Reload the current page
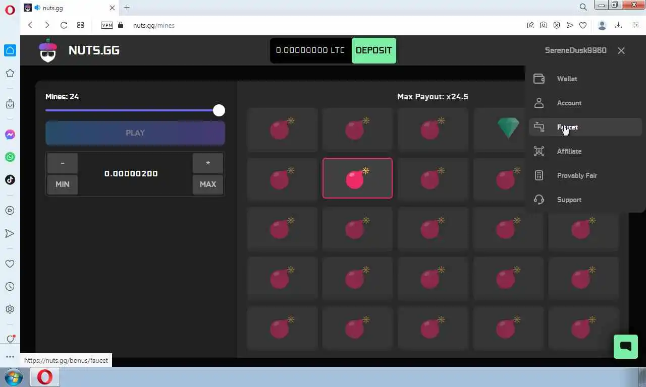Image resolution: width=646 pixels, height=387 pixels. pos(64,25)
